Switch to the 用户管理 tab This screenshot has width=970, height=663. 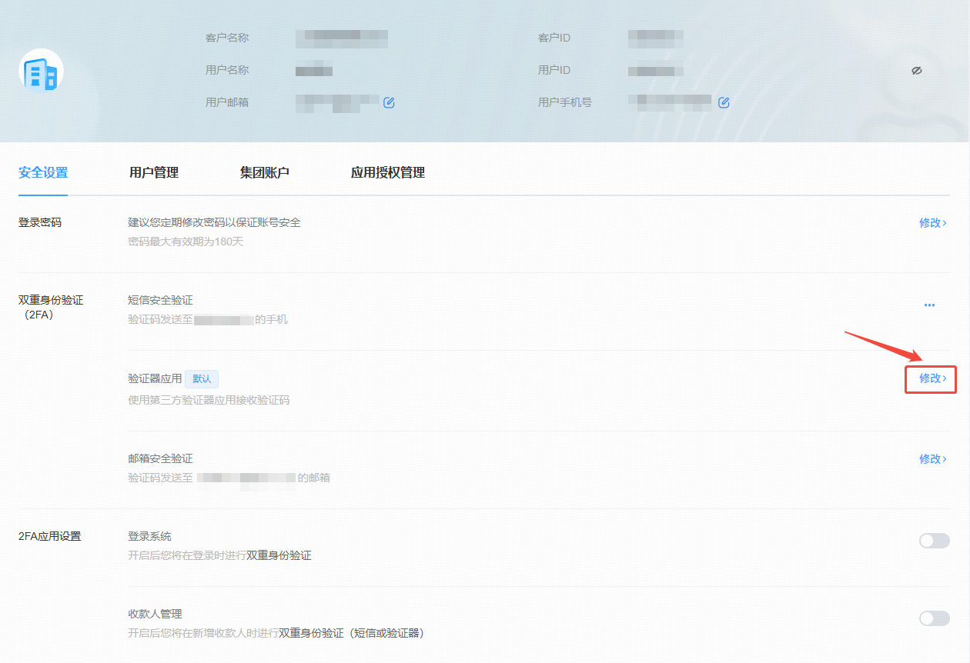point(154,173)
